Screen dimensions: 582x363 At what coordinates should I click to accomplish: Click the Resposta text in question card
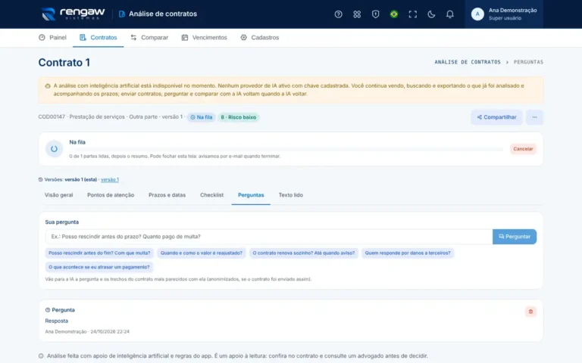(x=56, y=321)
